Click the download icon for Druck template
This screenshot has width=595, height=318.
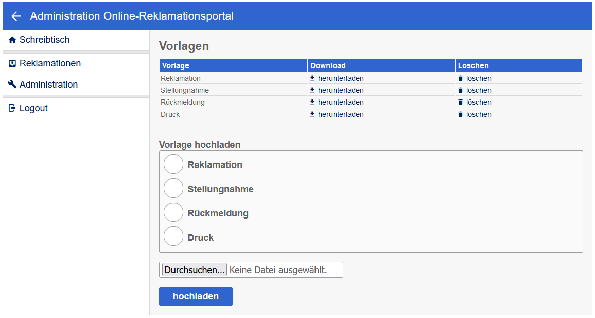coord(312,114)
